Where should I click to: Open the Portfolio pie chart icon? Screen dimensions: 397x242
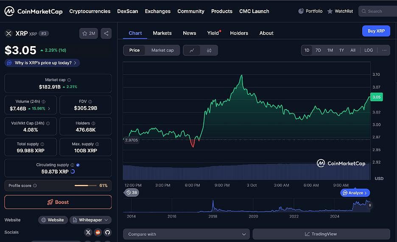pyautogui.click(x=301, y=11)
